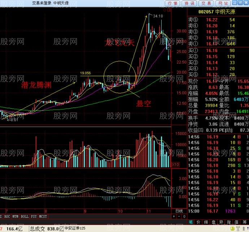The height and width of the screenshot is (232, 249).
Task: Select the MCST indicator tab
Action: pos(43,216)
